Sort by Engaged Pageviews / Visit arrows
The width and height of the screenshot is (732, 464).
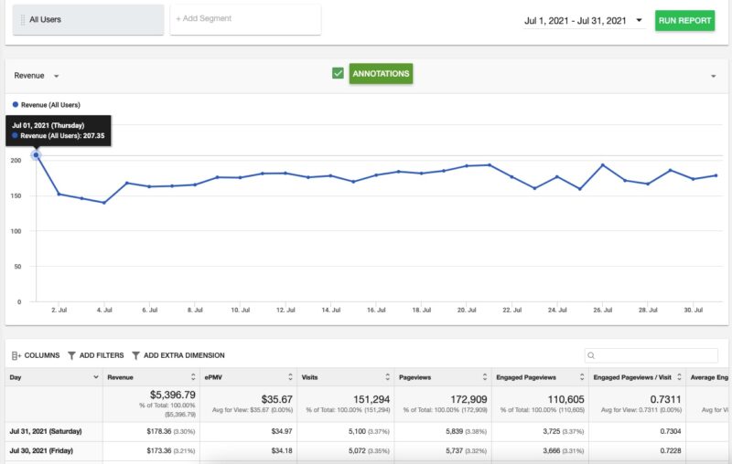point(679,377)
